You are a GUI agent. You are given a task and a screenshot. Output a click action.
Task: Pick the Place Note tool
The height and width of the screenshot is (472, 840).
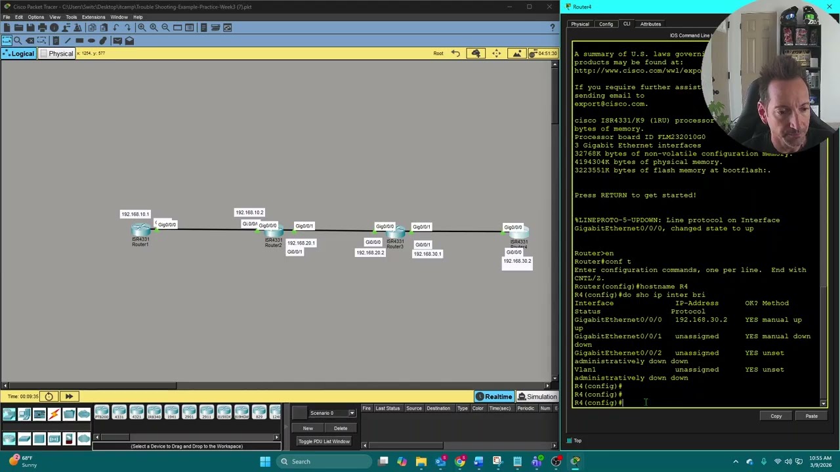click(56, 41)
